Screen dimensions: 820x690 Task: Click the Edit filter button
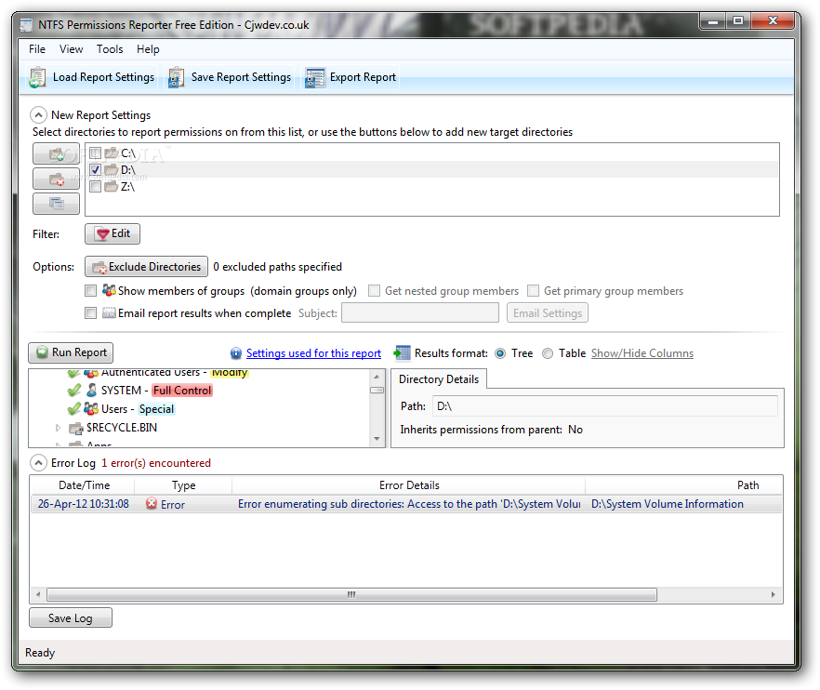tap(112, 233)
